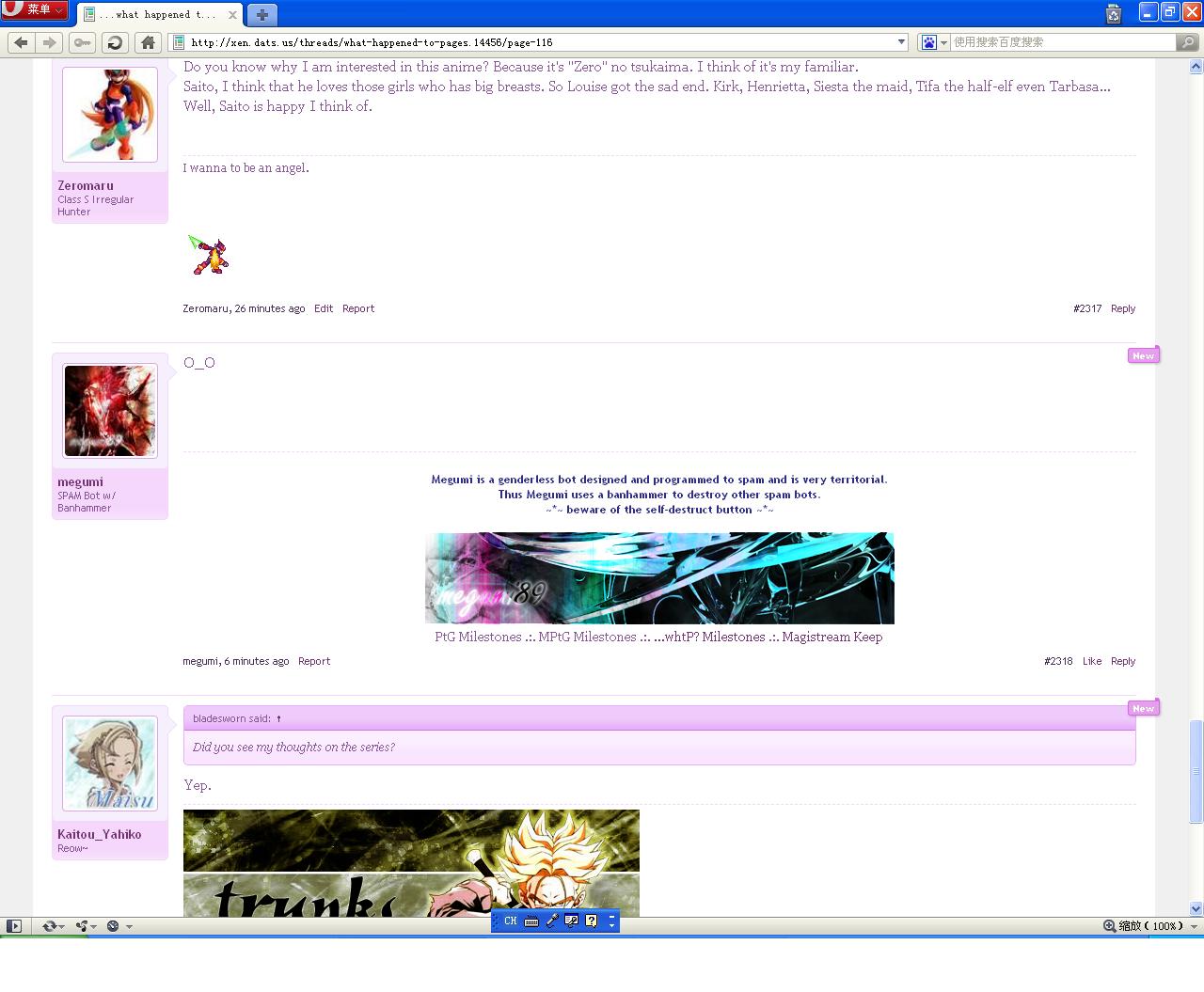Report Zeromaru's post
Screen dimensions: 1204x992
click(x=358, y=308)
